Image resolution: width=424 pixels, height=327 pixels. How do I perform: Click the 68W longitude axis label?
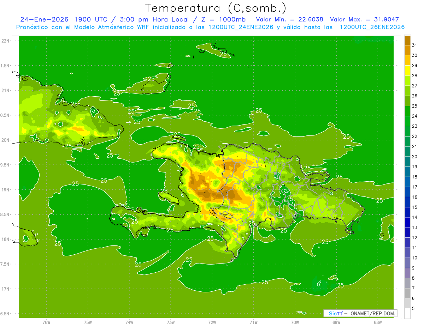(378, 322)
